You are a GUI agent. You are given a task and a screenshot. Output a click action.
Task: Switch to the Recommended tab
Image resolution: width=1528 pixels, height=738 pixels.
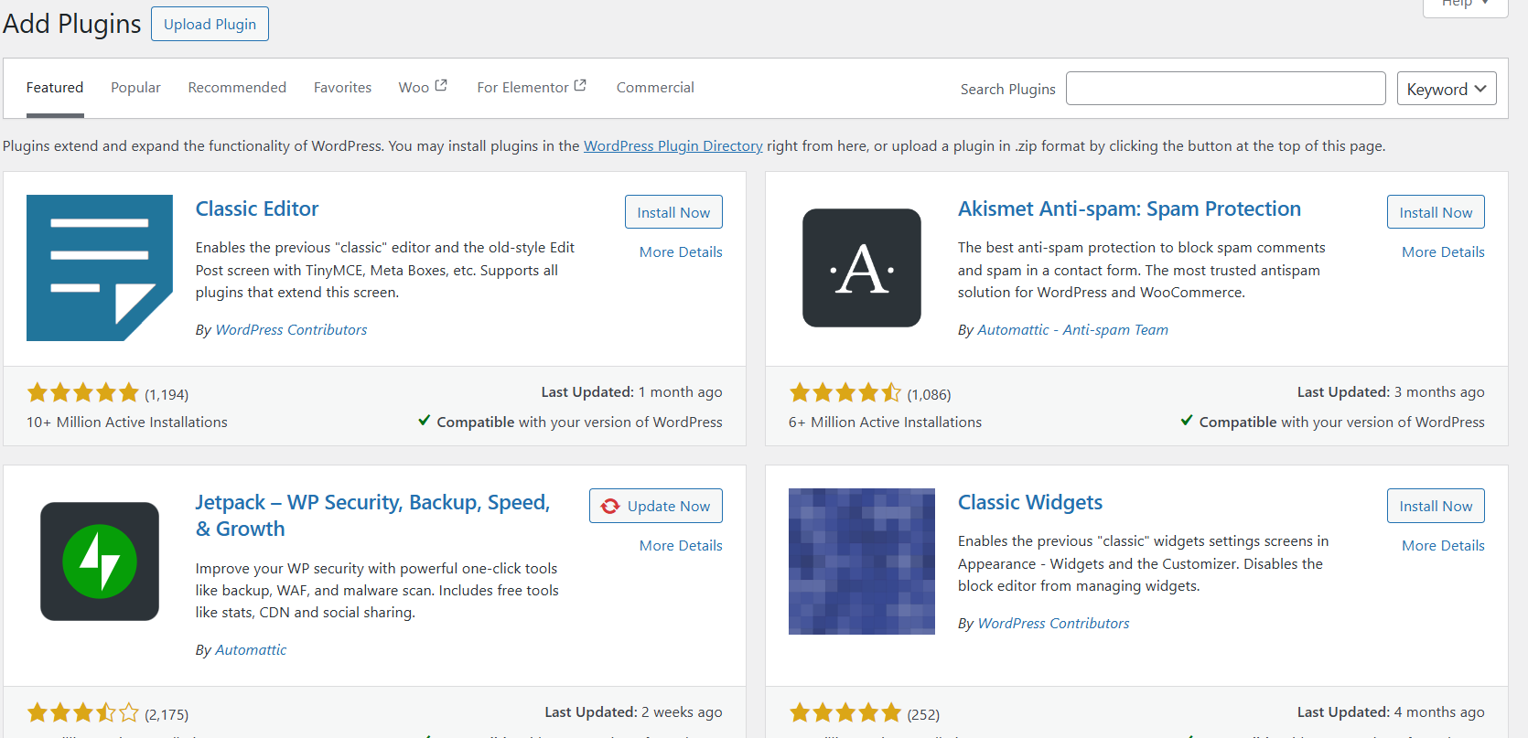pos(237,88)
